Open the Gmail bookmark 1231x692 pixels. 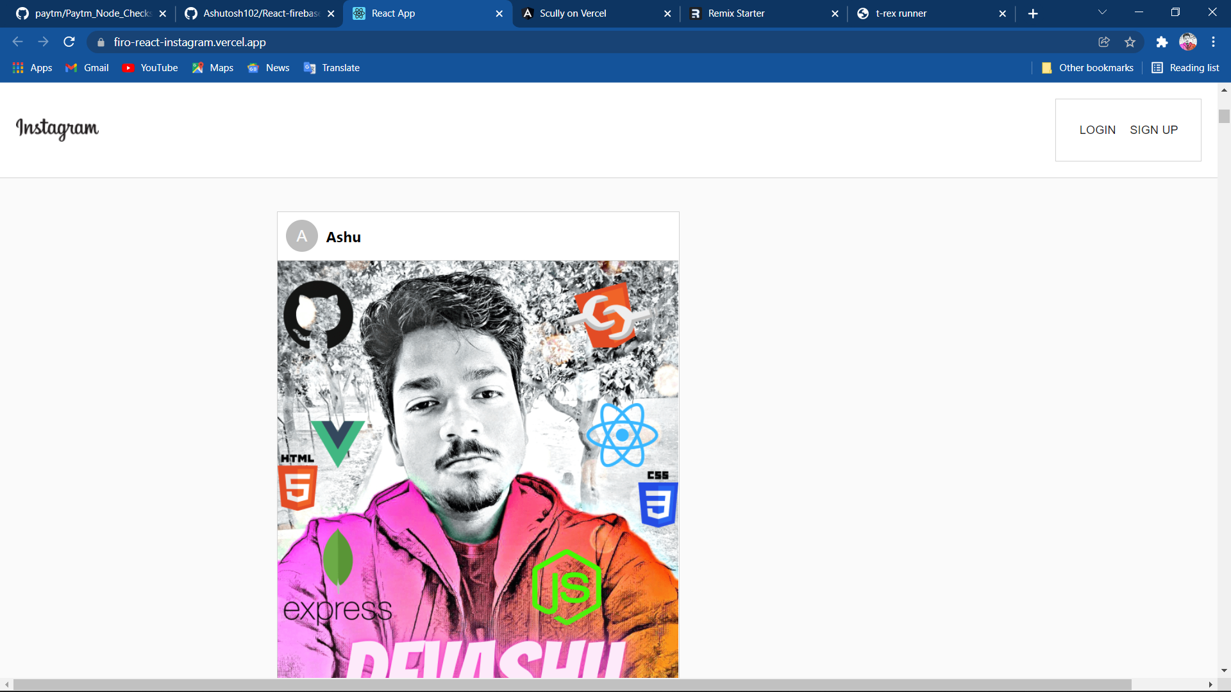tap(87, 68)
